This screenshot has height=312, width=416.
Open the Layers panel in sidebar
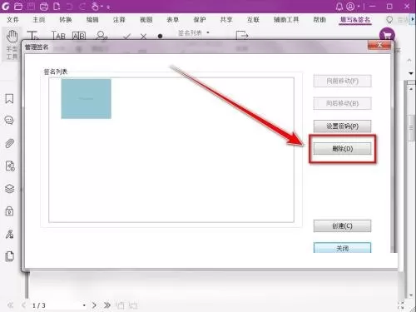(x=10, y=189)
